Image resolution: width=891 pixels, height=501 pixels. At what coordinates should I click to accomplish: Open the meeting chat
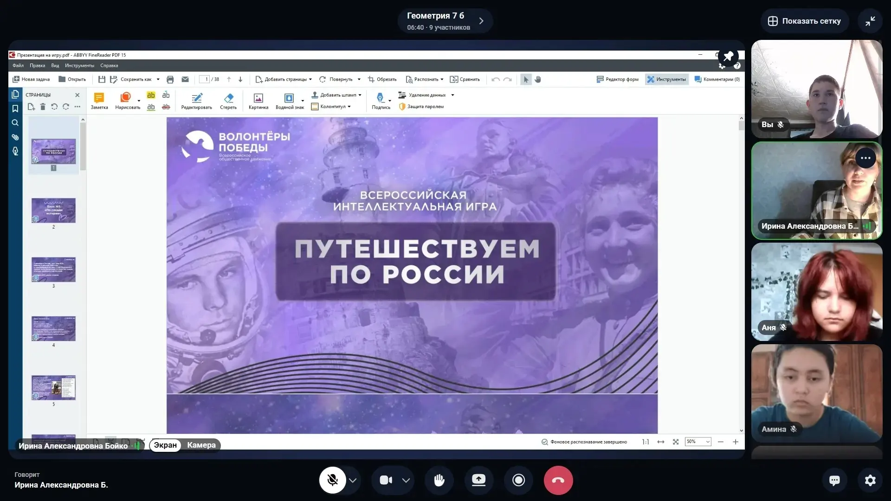coord(834,480)
